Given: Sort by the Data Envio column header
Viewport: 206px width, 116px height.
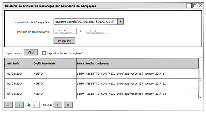Looking at the screenshot, I should 18,63.
